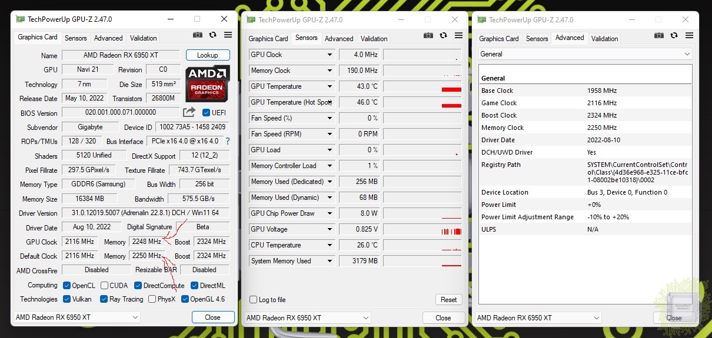
Task: Click screenshot camera icon in Graphics Card window
Action: [198, 35]
